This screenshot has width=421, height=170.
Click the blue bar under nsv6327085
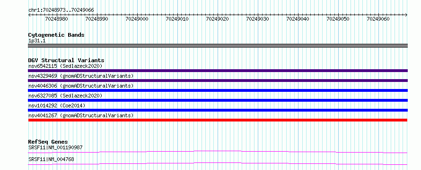click(218, 100)
